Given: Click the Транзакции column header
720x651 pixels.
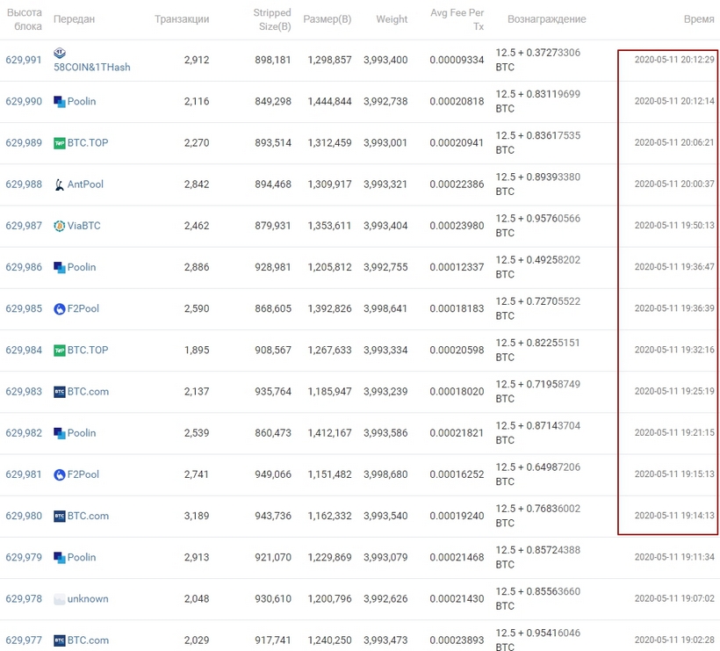Looking at the screenshot, I should (x=182, y=19).
